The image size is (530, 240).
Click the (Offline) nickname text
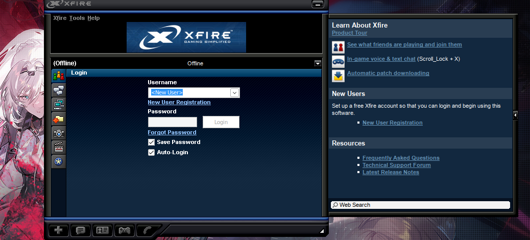pyautogui.click(x=65, y=63)
